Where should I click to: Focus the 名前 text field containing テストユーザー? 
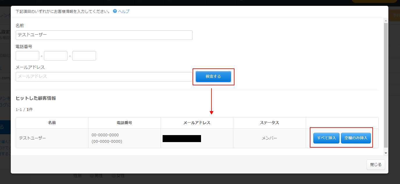coord(104,35)
